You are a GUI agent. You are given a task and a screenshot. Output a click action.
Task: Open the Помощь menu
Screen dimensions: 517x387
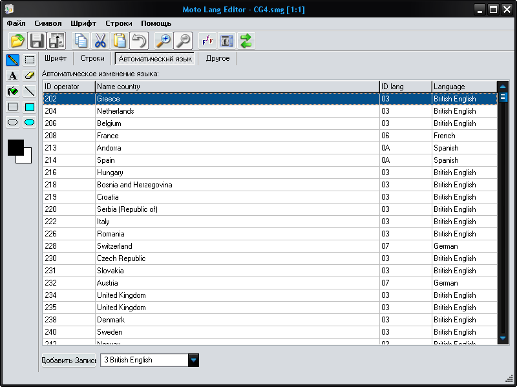[156, 23]
